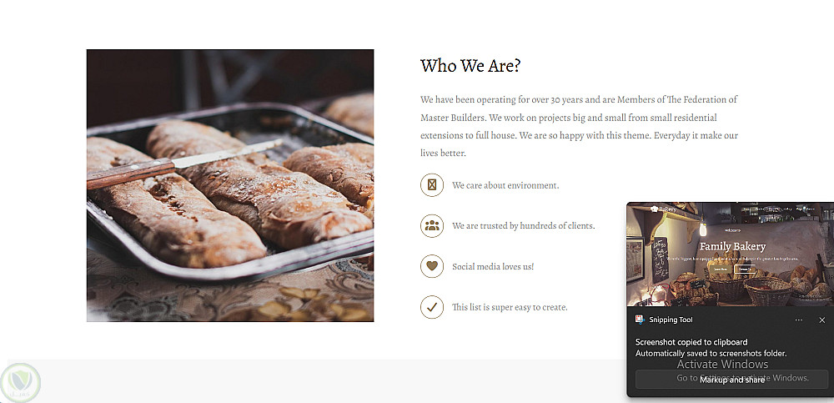Click the group of people icon
834x403 pixels.
431,225
